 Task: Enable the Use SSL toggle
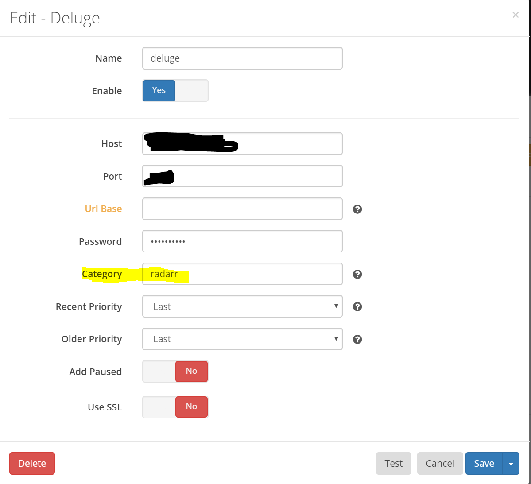159,407
